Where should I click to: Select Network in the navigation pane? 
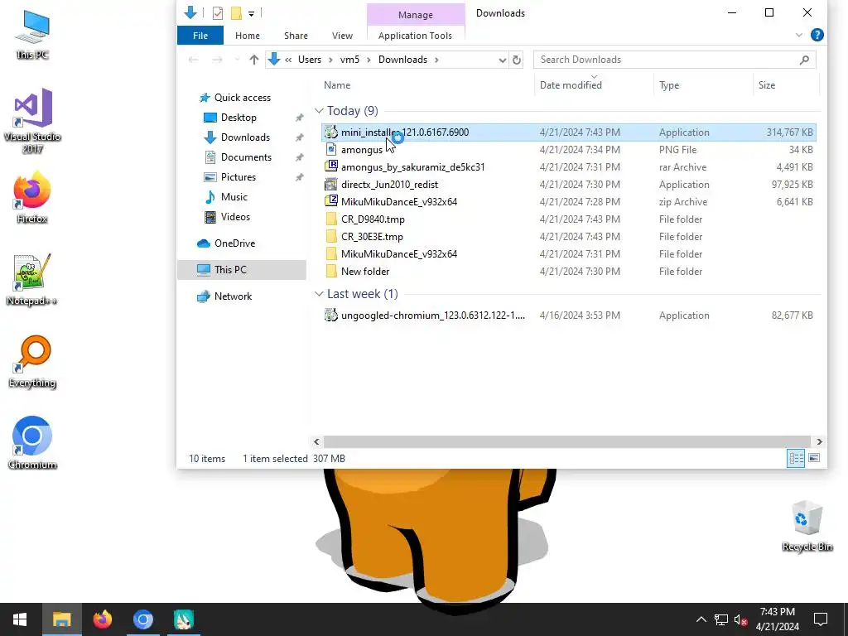click(x=233, y=296)
